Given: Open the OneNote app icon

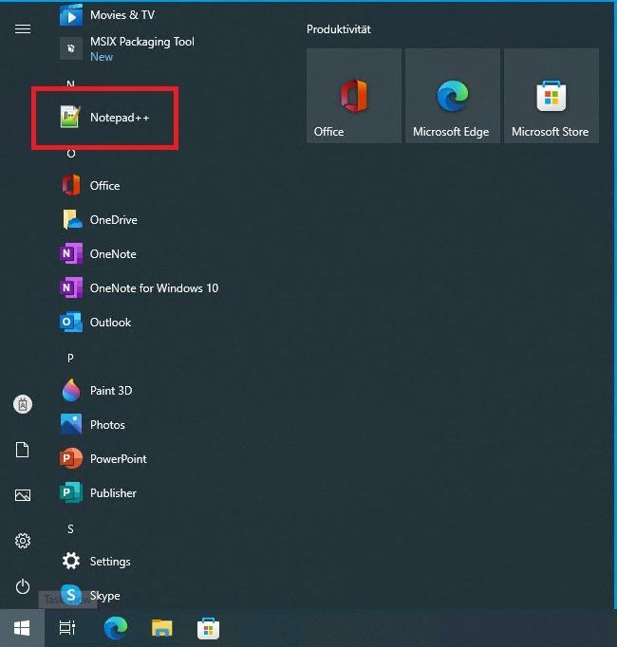Looking at the screenshot, I should click(71, 253).
